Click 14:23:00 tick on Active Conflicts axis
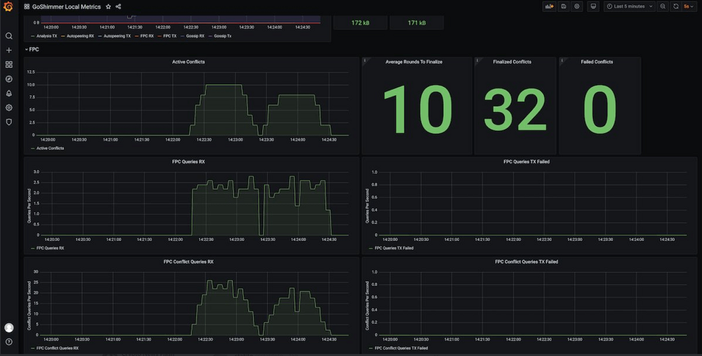Viewport: 702px width, 356px height. coord(235,140)
